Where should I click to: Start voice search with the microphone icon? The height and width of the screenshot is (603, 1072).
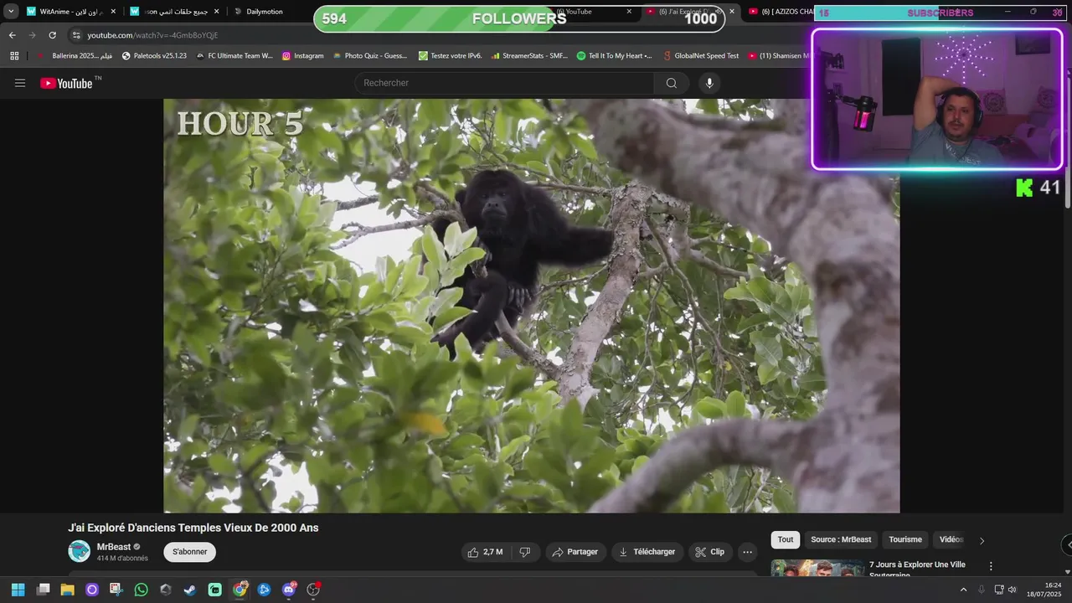tap(709, 83)
